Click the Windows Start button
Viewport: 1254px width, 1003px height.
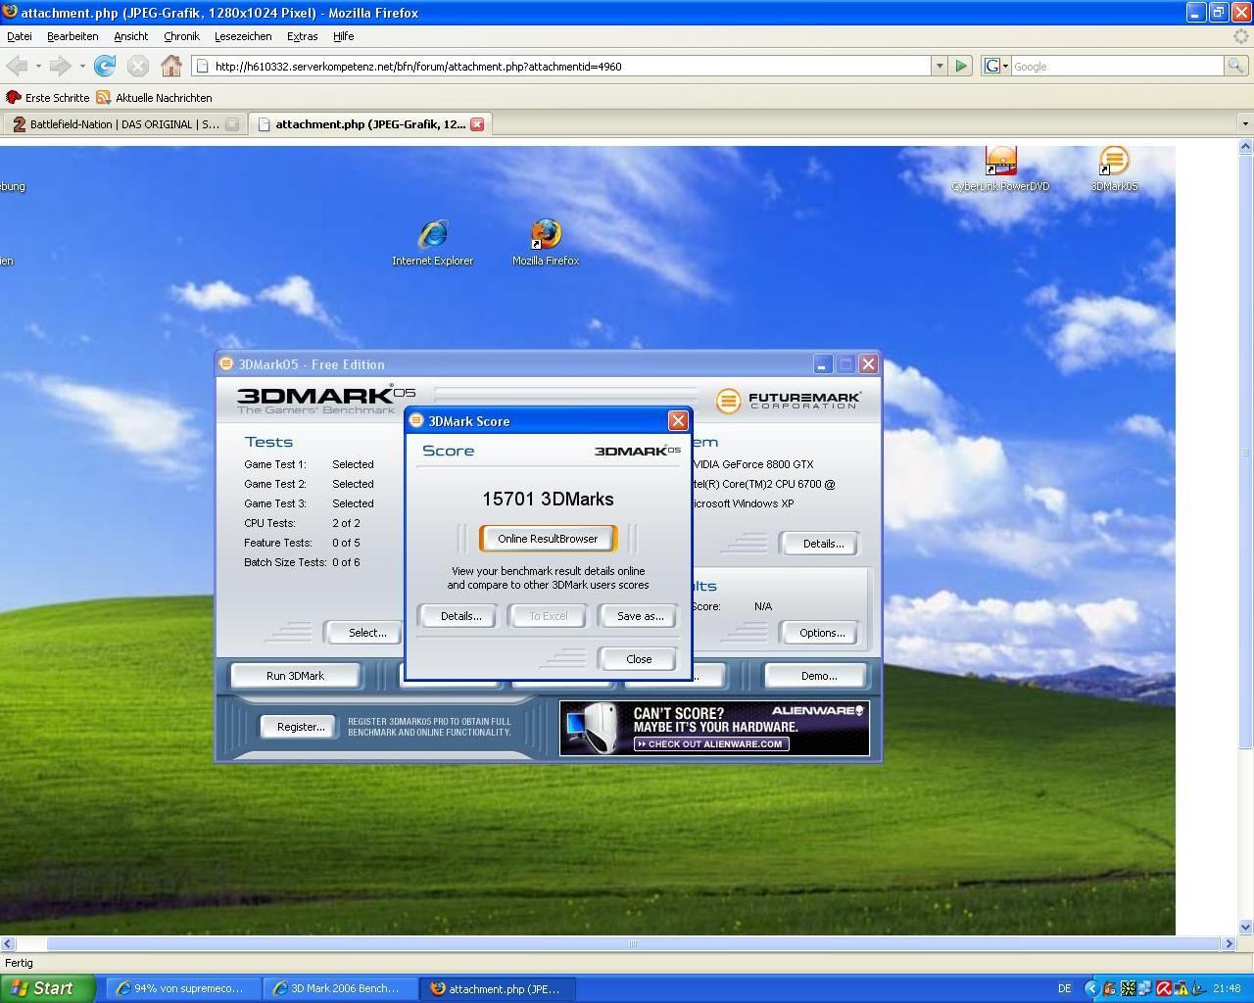[x=48, y=988]
